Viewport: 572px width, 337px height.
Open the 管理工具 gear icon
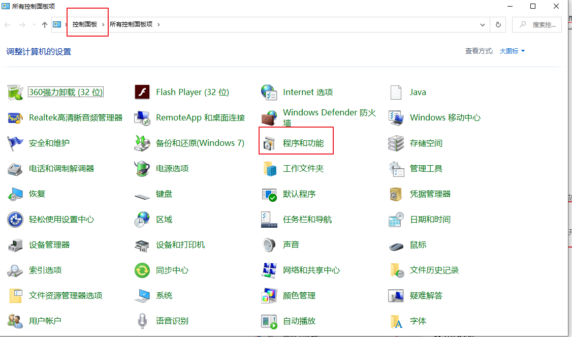[396, 169]
